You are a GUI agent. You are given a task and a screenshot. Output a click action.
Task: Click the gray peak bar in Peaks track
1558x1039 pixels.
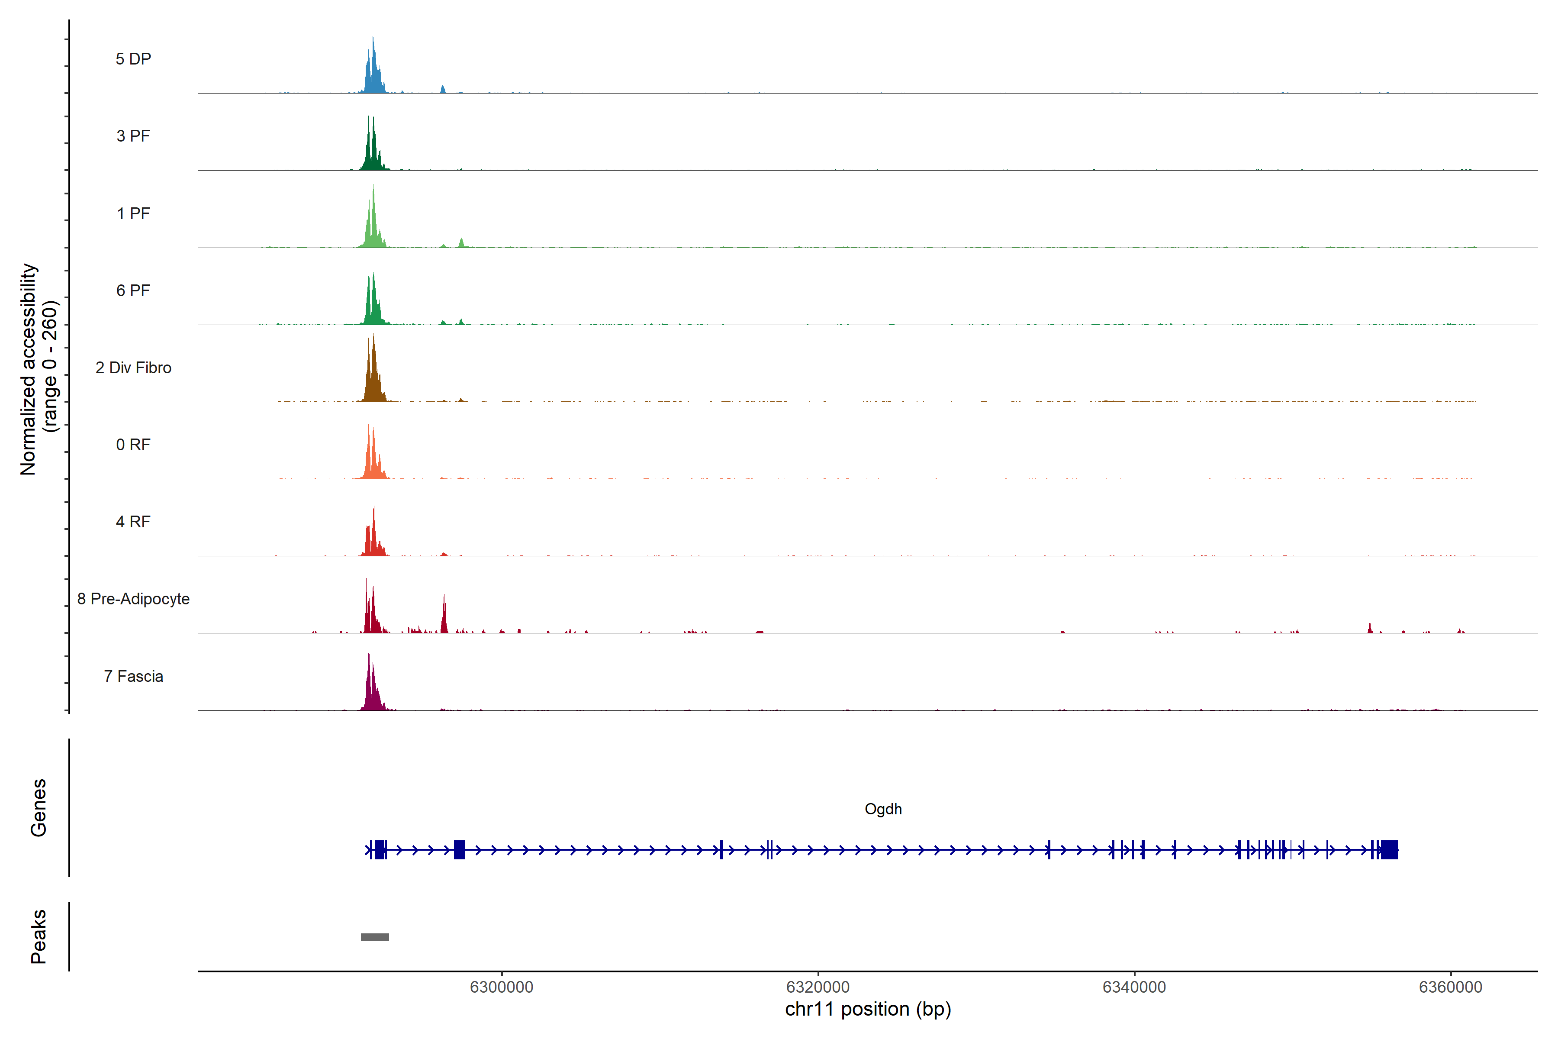tap(375, 937)
